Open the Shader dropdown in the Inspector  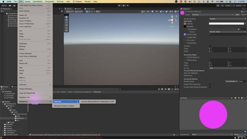(x=213, y=15)
